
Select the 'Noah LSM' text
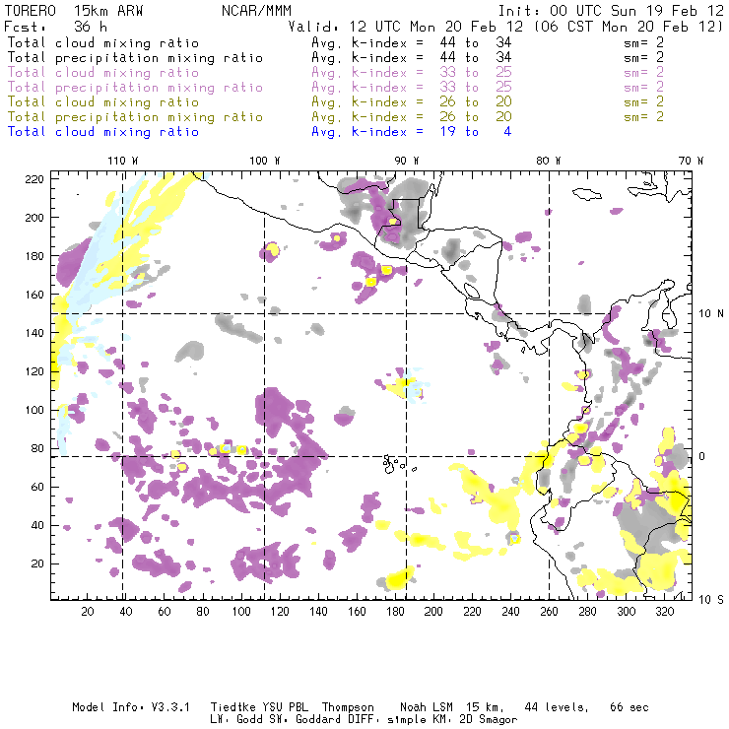point(426,707)
